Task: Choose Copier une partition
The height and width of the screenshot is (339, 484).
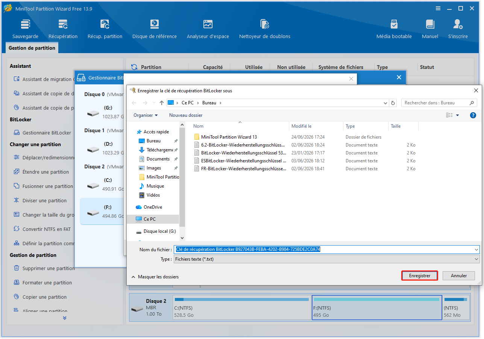Action: (39, 297)
